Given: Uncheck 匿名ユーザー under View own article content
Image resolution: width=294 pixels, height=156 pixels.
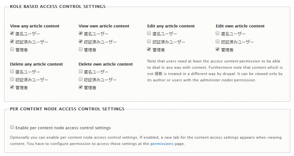Looking at the screenshot, I should click(81, 33).
